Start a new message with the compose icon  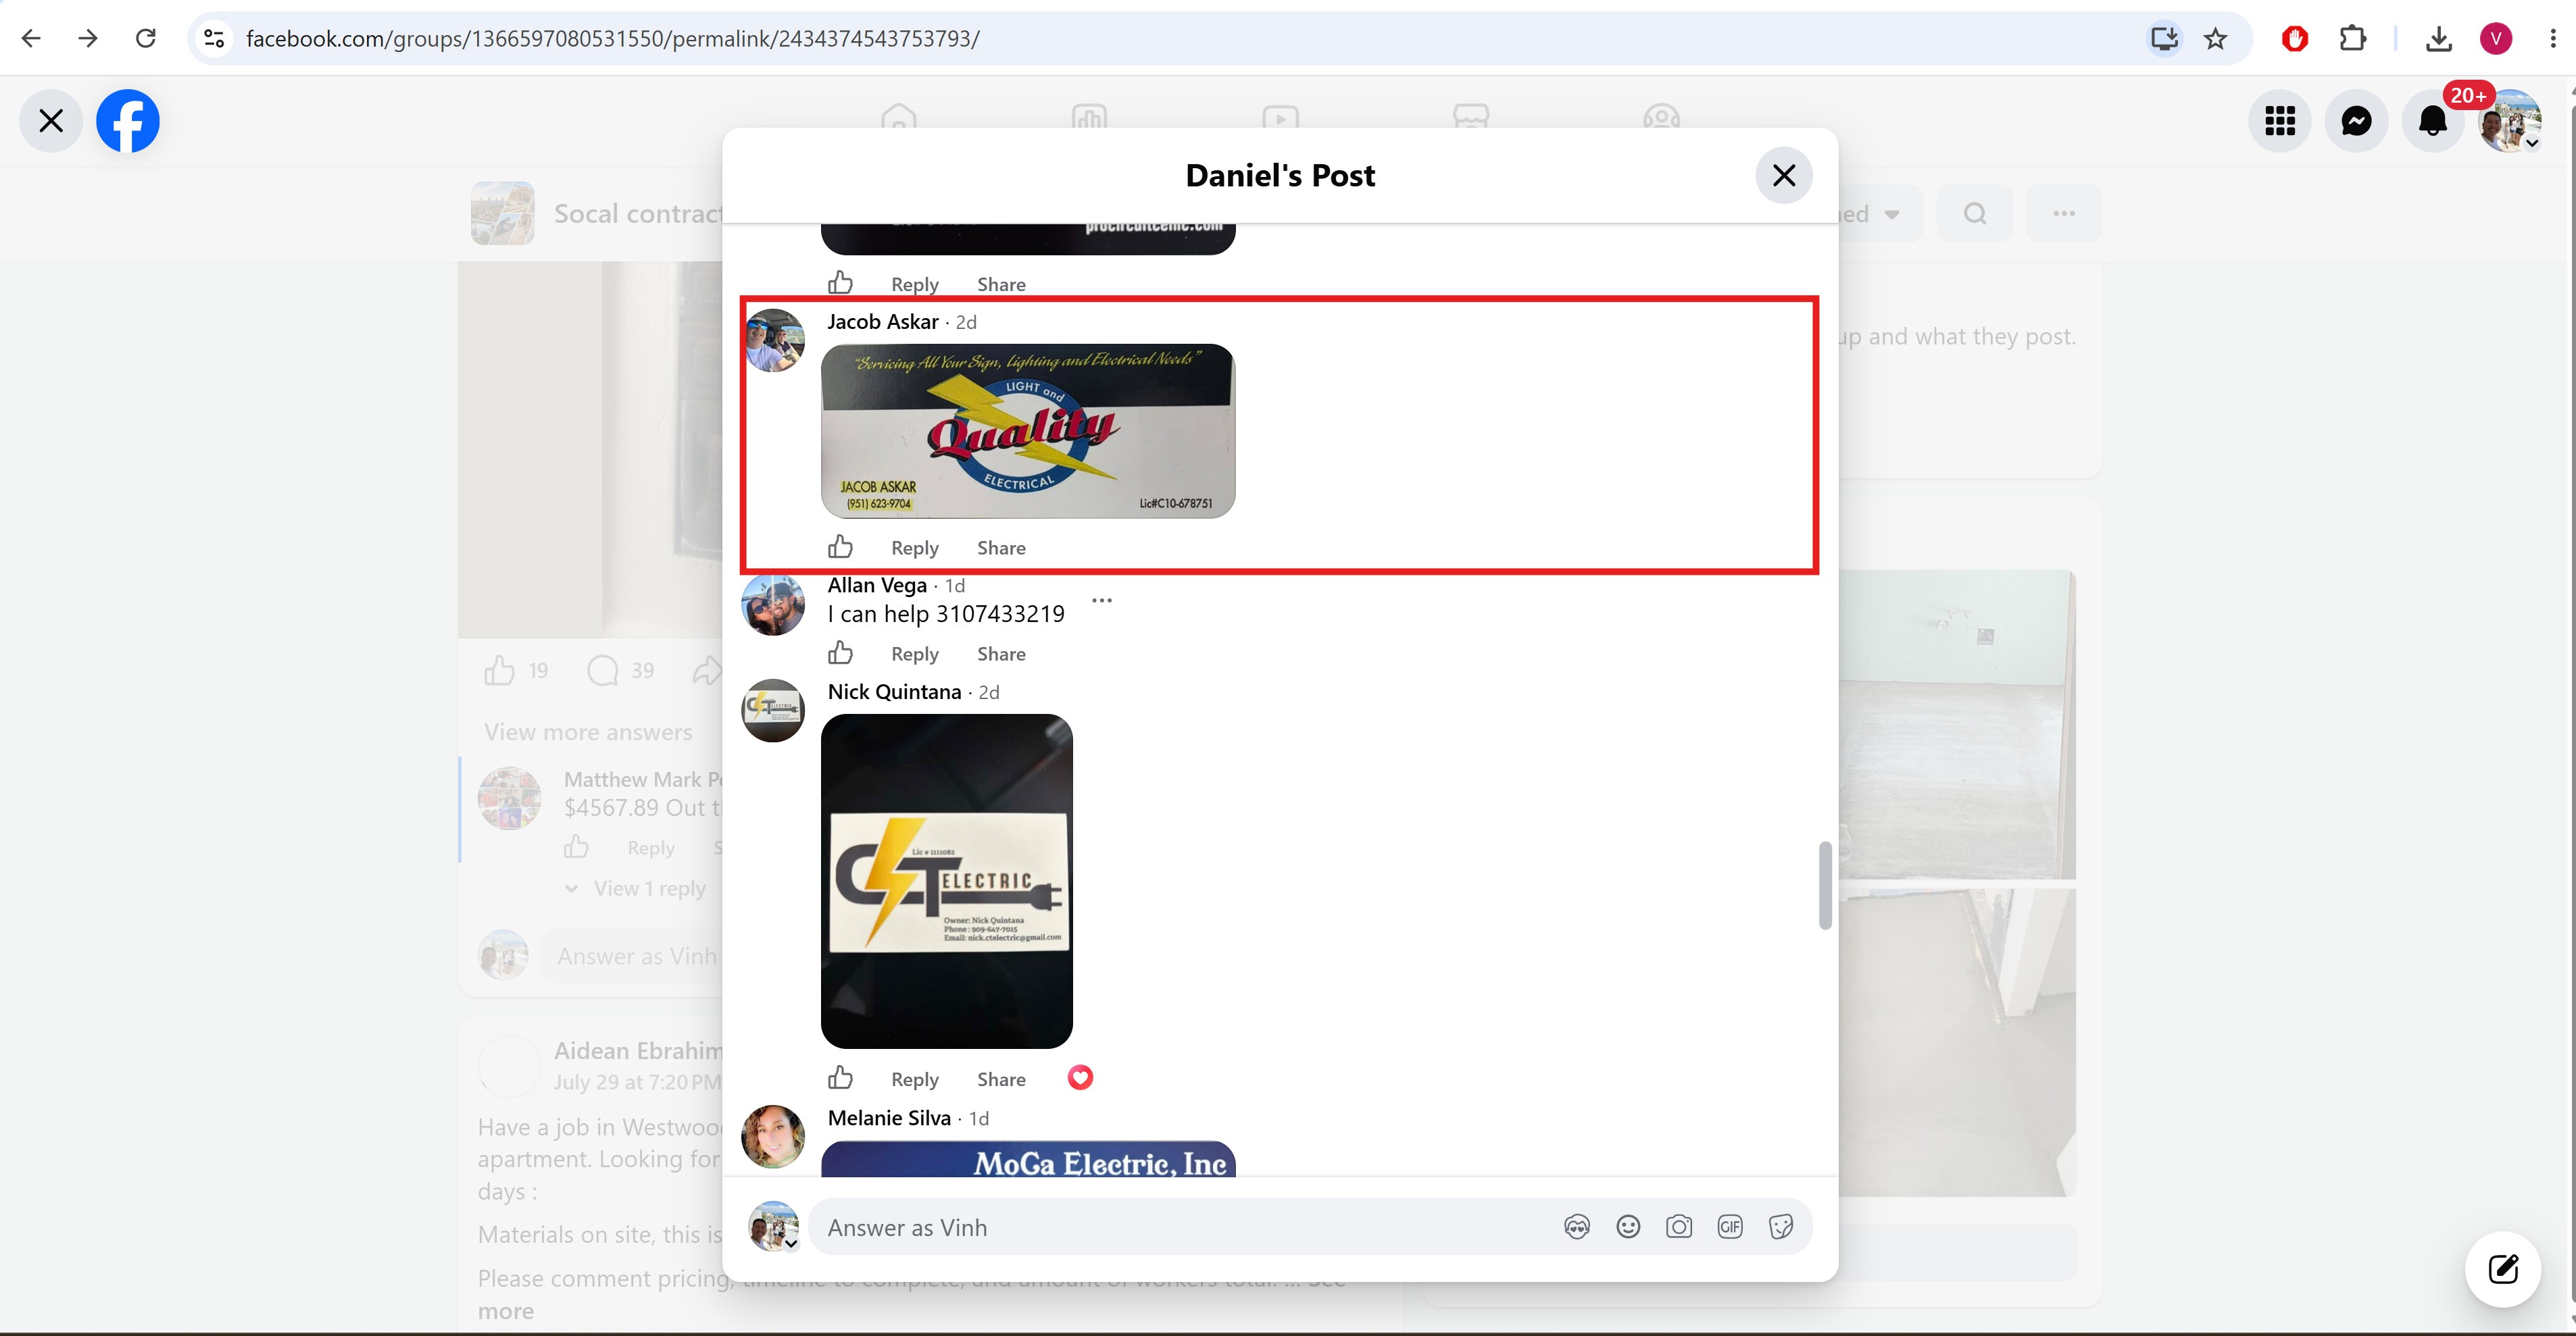[2503, 1269]
